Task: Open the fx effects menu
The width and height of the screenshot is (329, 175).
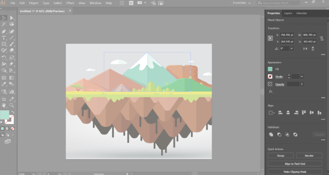Action: point(271,91)
